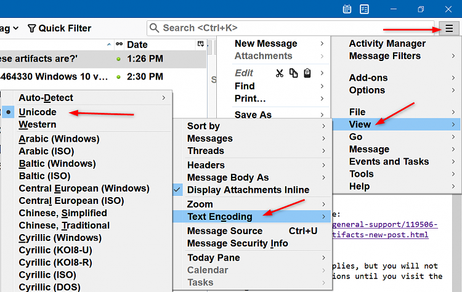
Task: Open the hamburger application menu button
Action: click(448, 28)
